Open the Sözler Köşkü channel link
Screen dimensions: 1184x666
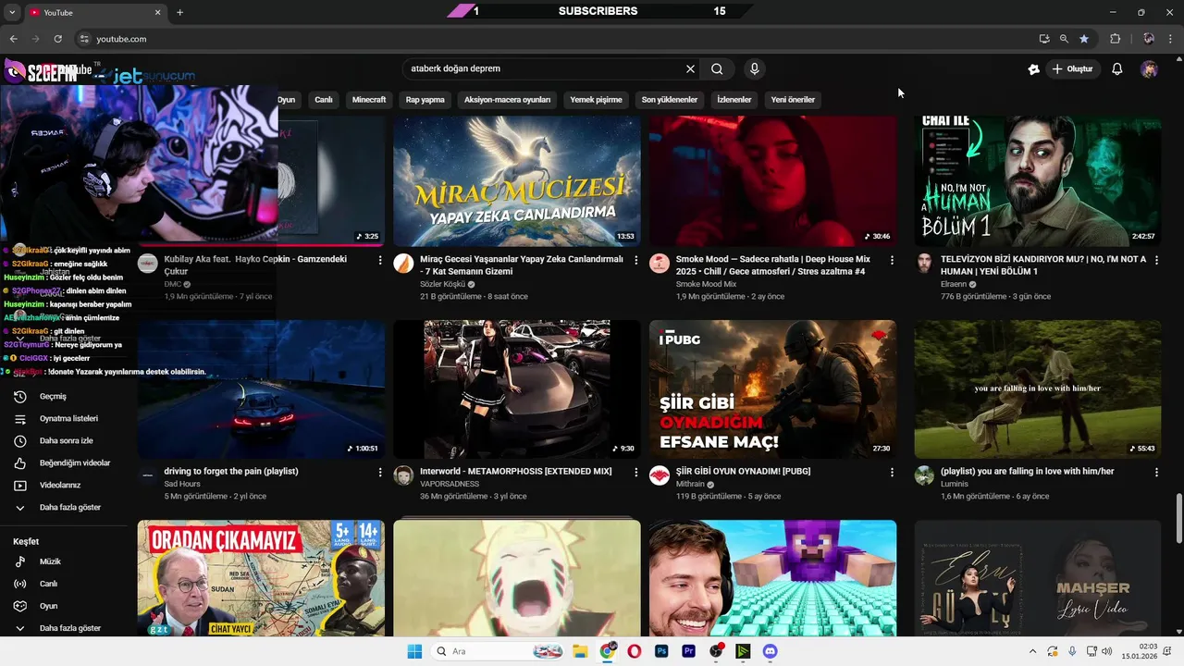click(x=443, y=285)
